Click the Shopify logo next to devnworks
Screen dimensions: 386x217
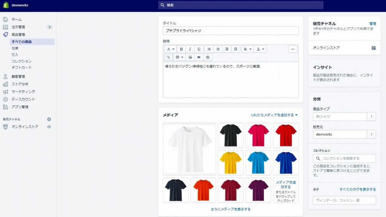(x=5, y=5)
